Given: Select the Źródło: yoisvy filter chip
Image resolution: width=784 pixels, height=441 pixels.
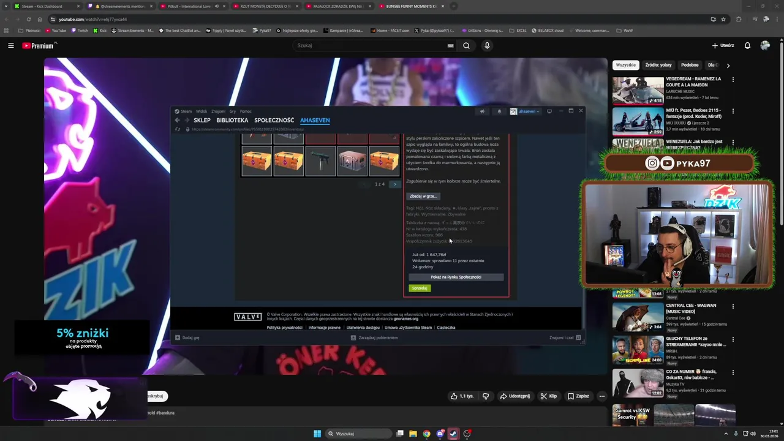Looking at the screenshot, I should pyautogui.click(x=658, y=65).
